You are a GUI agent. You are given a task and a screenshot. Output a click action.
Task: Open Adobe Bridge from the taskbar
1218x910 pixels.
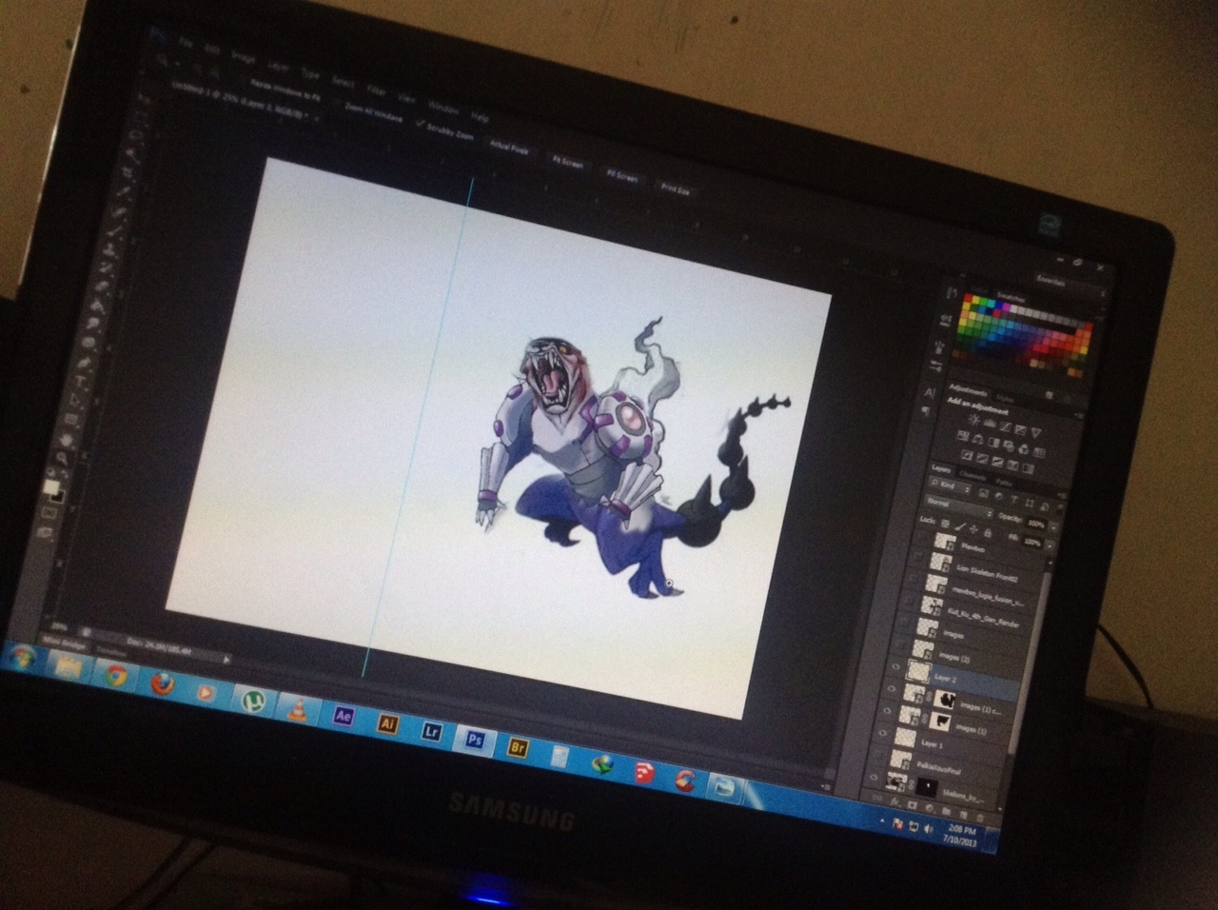(x=518, y=747)
